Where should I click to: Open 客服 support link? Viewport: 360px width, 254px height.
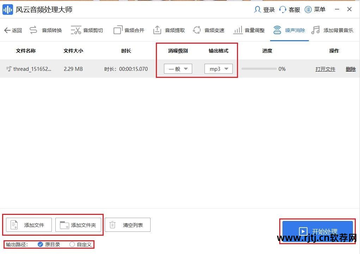294,10
